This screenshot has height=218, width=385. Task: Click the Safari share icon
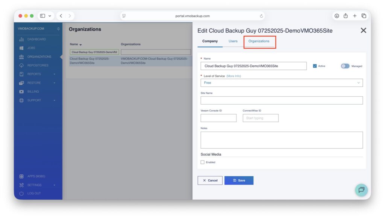pyautogui.click(x=345, y=16)
